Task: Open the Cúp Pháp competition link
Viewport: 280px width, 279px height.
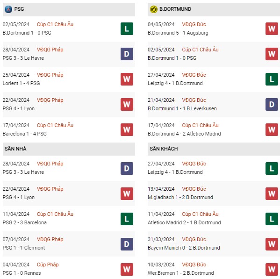Action: coord(48,265)
